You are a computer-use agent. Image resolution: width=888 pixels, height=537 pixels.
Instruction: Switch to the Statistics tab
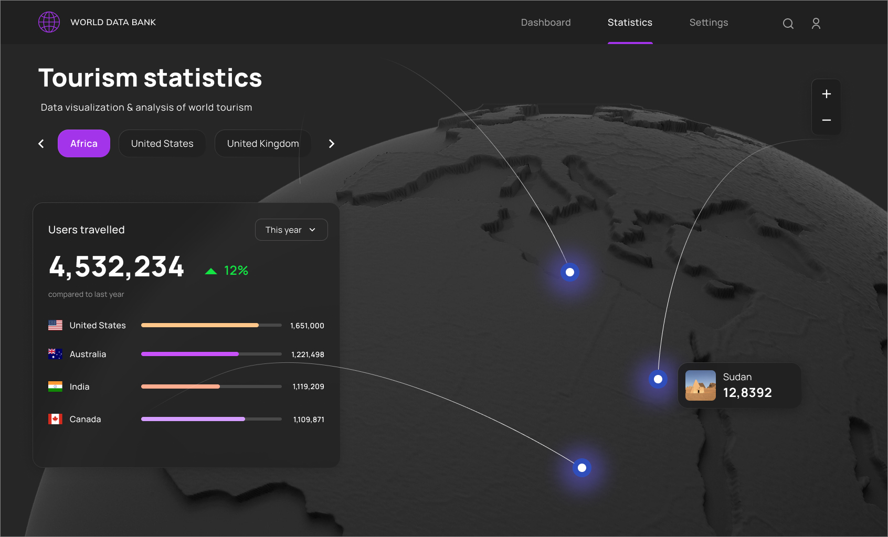(630, 23)
